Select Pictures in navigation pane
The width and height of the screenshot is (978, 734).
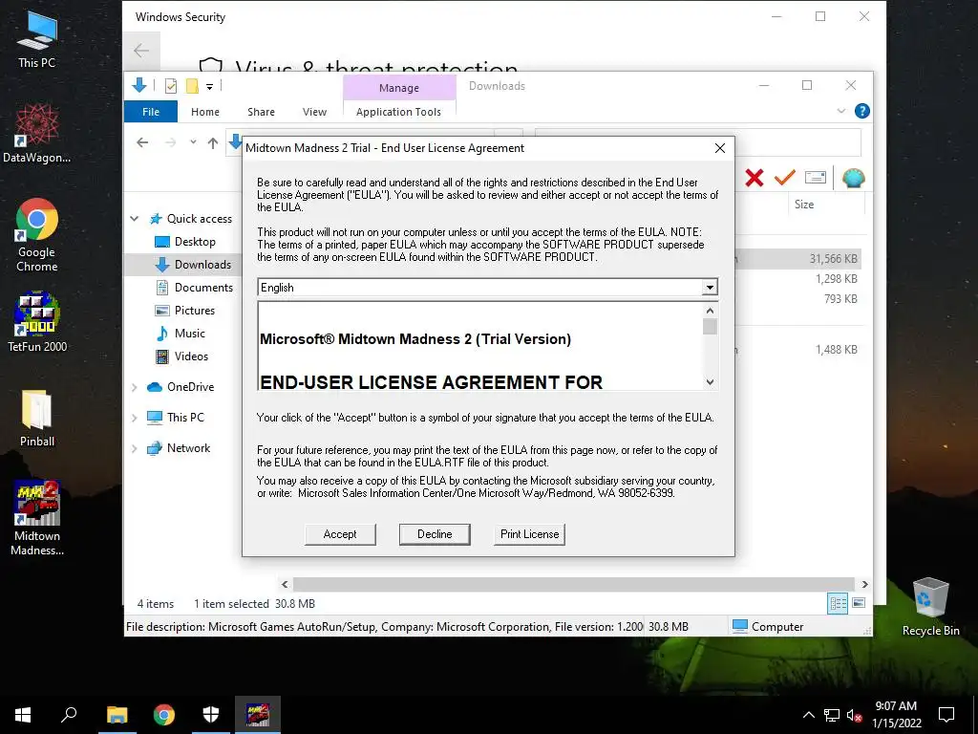(x=186, y=311)
